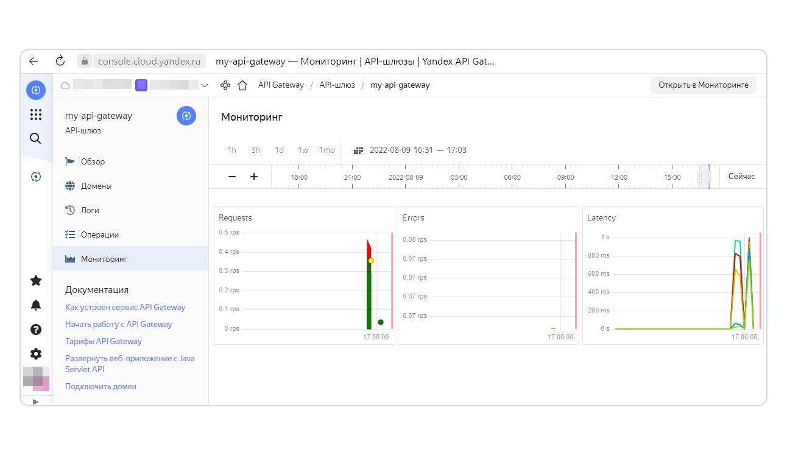Viewport: 787px width, 455px height.
Task: Open the API Gateway service icon in the top rail
Action: pos(36,90)
